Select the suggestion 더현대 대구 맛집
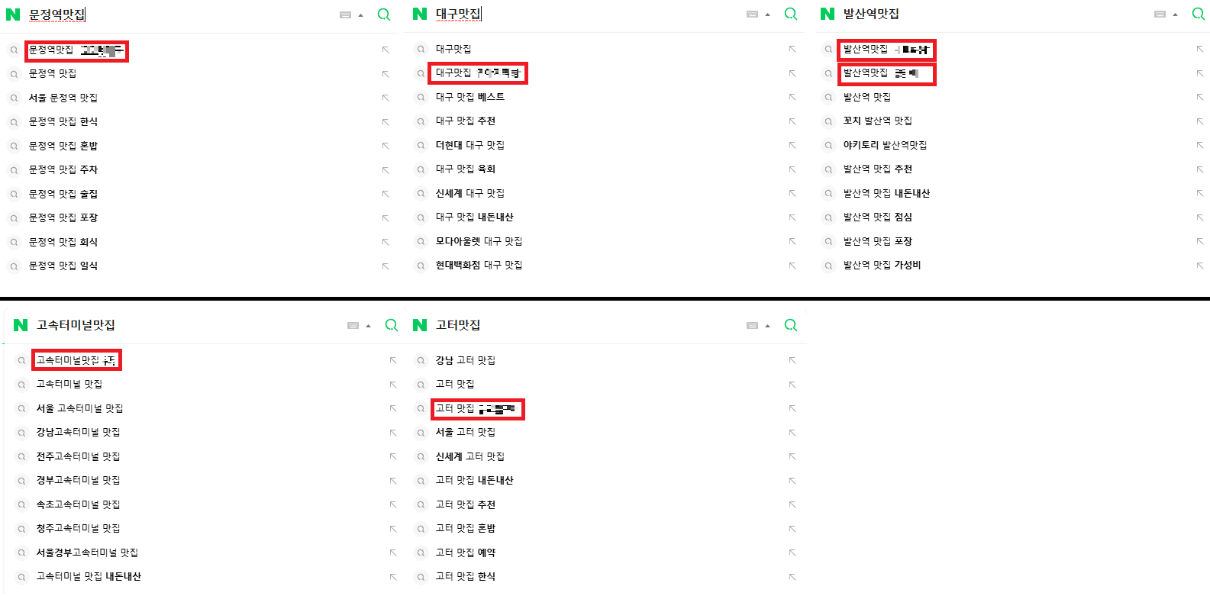 tap(469, 145)
